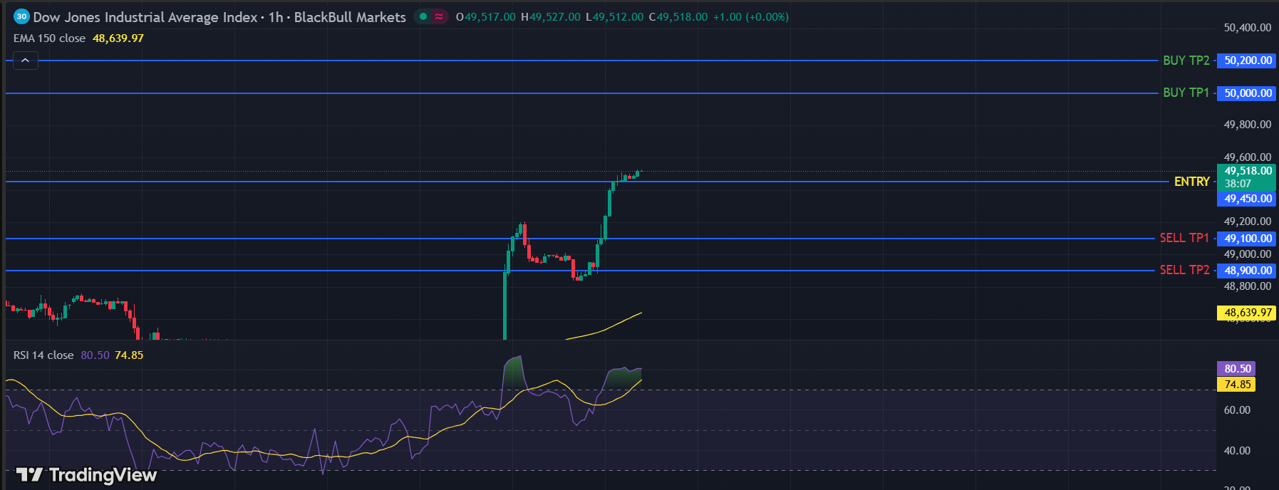Click the SELL TP1 line label

(1184, 238)
